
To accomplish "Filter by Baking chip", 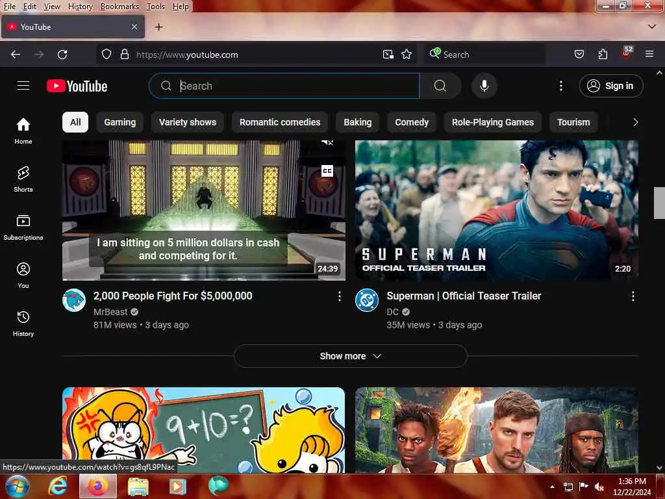I will (x=358, y=122).
